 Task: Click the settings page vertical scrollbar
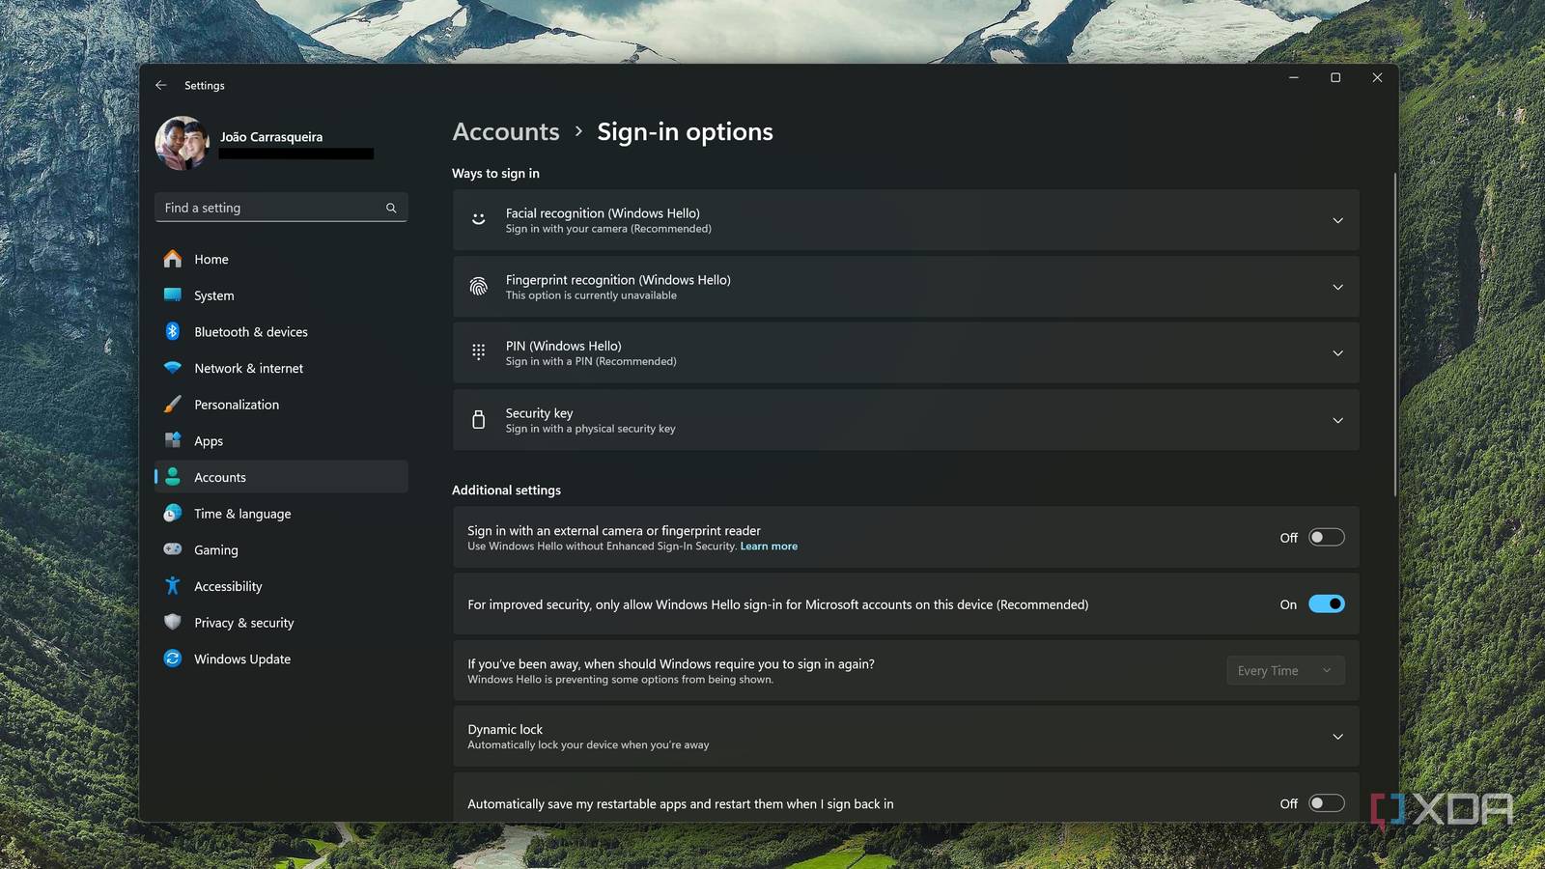coord(1394,334)
